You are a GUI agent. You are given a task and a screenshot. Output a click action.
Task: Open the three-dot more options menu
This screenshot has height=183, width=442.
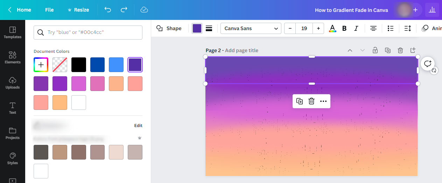[x=323, y=101]
